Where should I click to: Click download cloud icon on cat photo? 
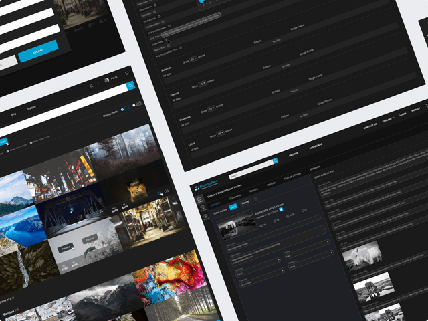click(167, 191)
